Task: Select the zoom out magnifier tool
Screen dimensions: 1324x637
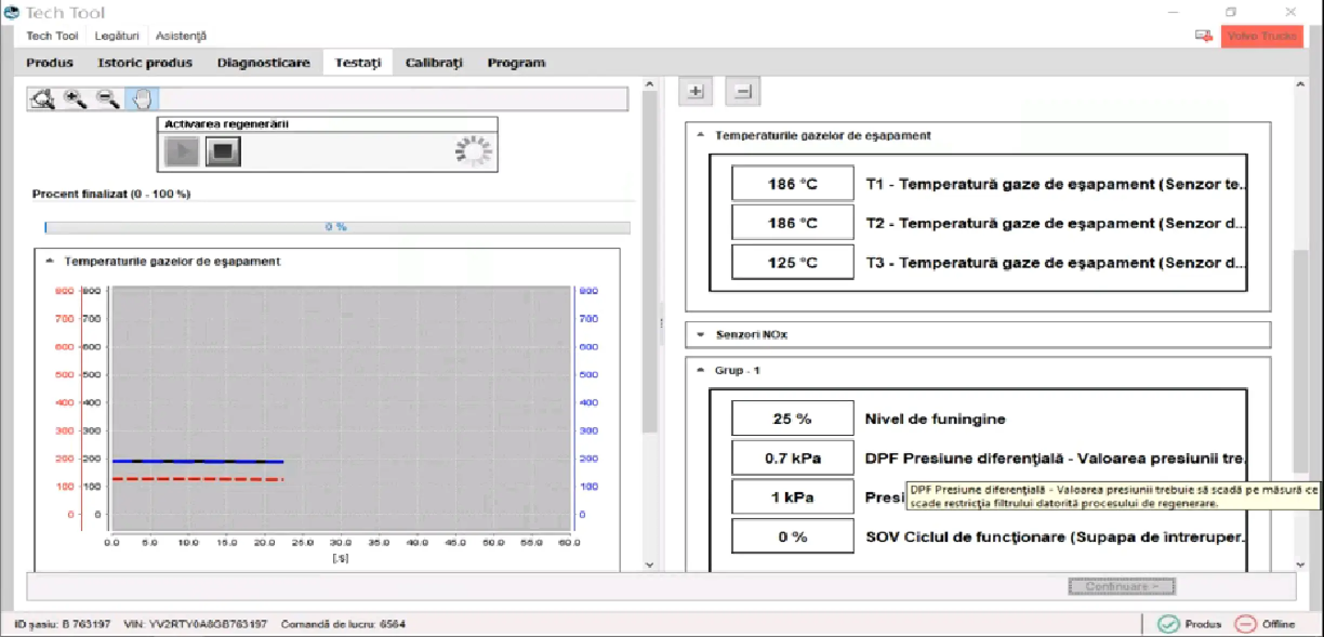Action: coord(108,99)
